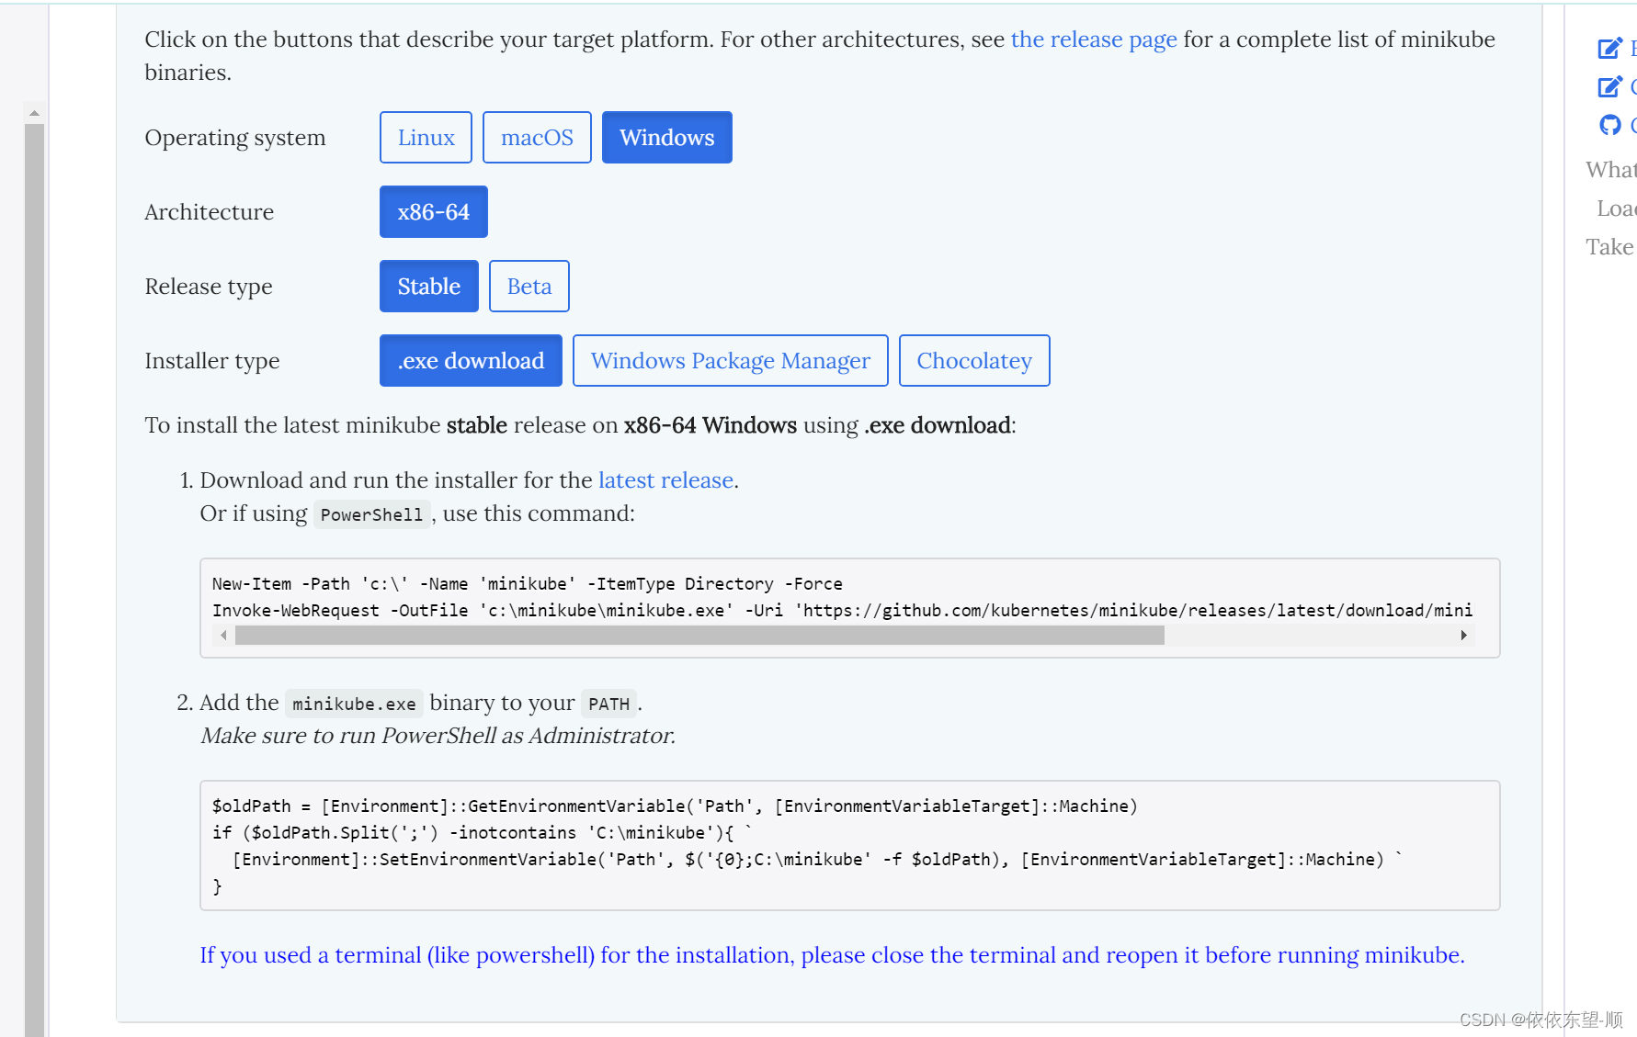Choose the Stable release type
This screenshot has width=1637, height=1037.
428,287
